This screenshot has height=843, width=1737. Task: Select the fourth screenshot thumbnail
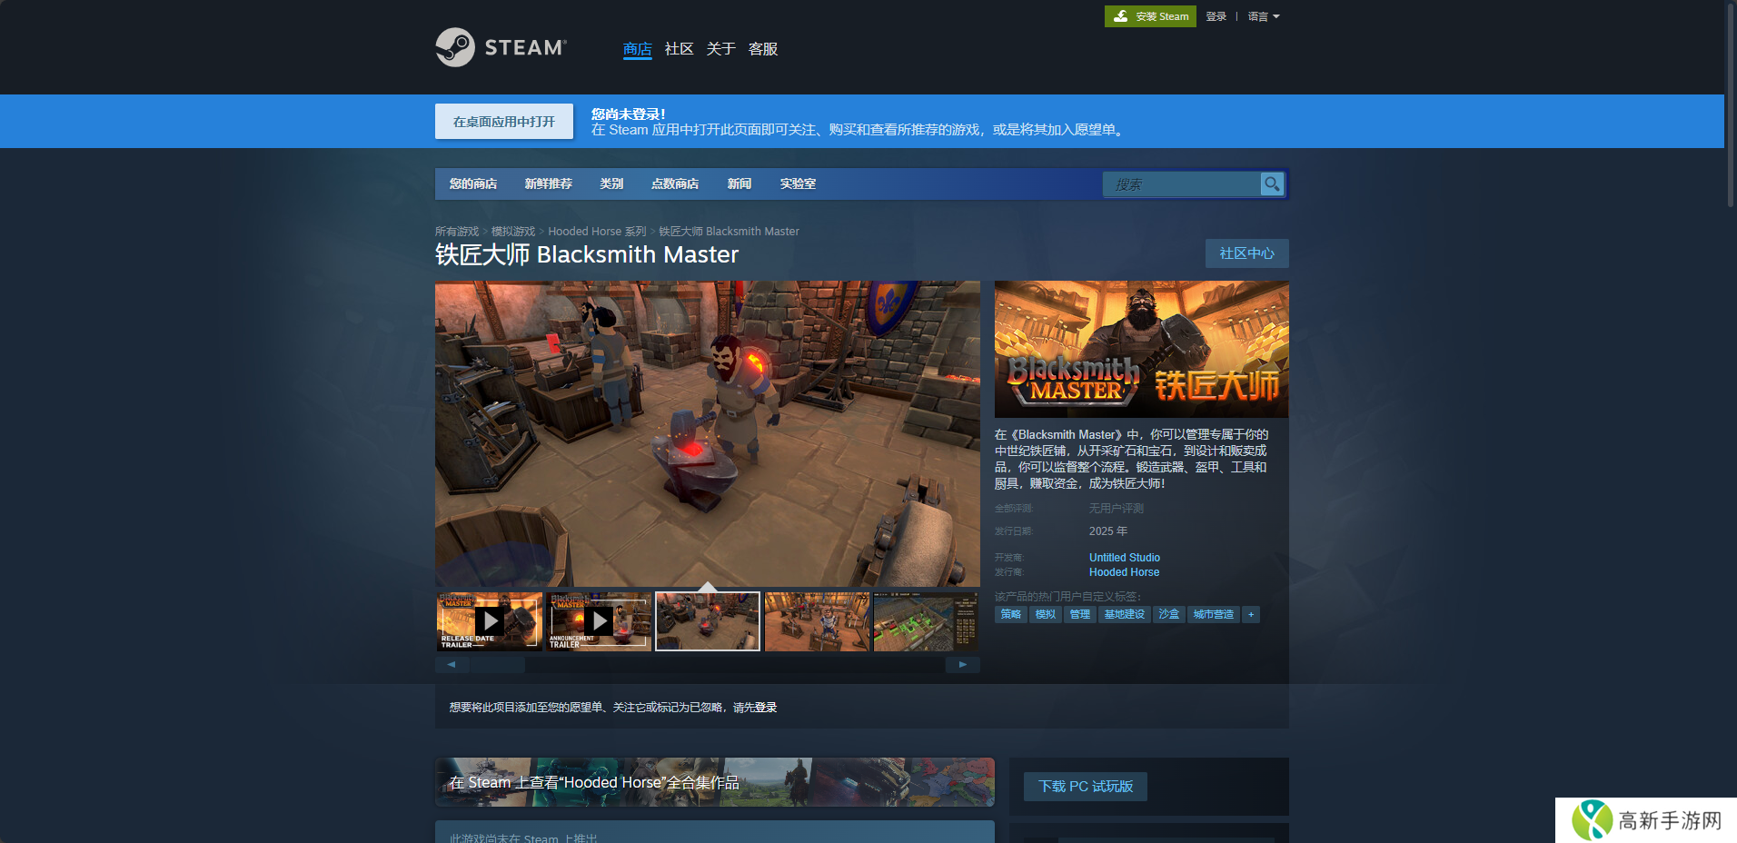pyautogui.click(x=817, y=621)
